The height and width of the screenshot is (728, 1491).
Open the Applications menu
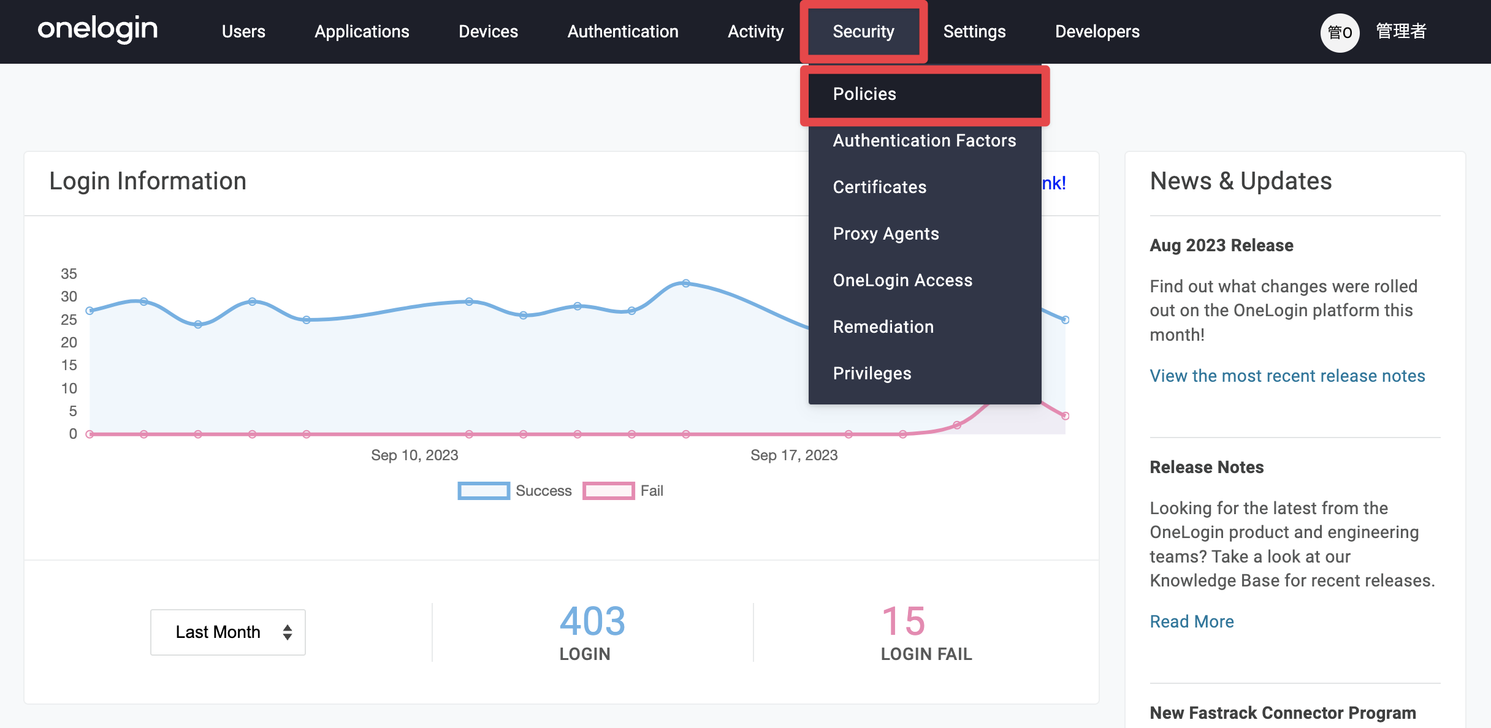coord(362,31)
